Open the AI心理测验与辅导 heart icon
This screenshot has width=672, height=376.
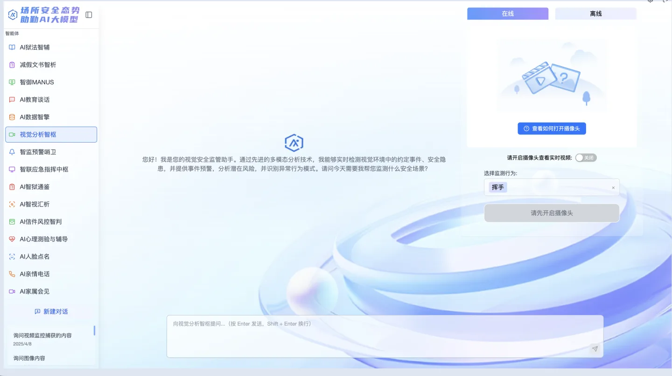point(12,239)
